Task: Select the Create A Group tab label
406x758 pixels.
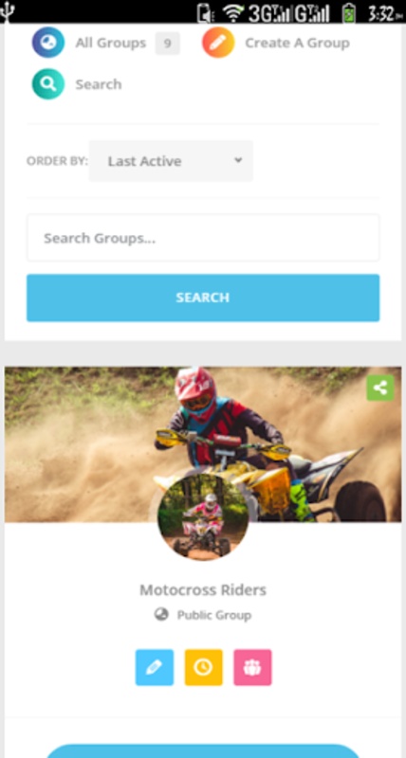Action: 297,43
